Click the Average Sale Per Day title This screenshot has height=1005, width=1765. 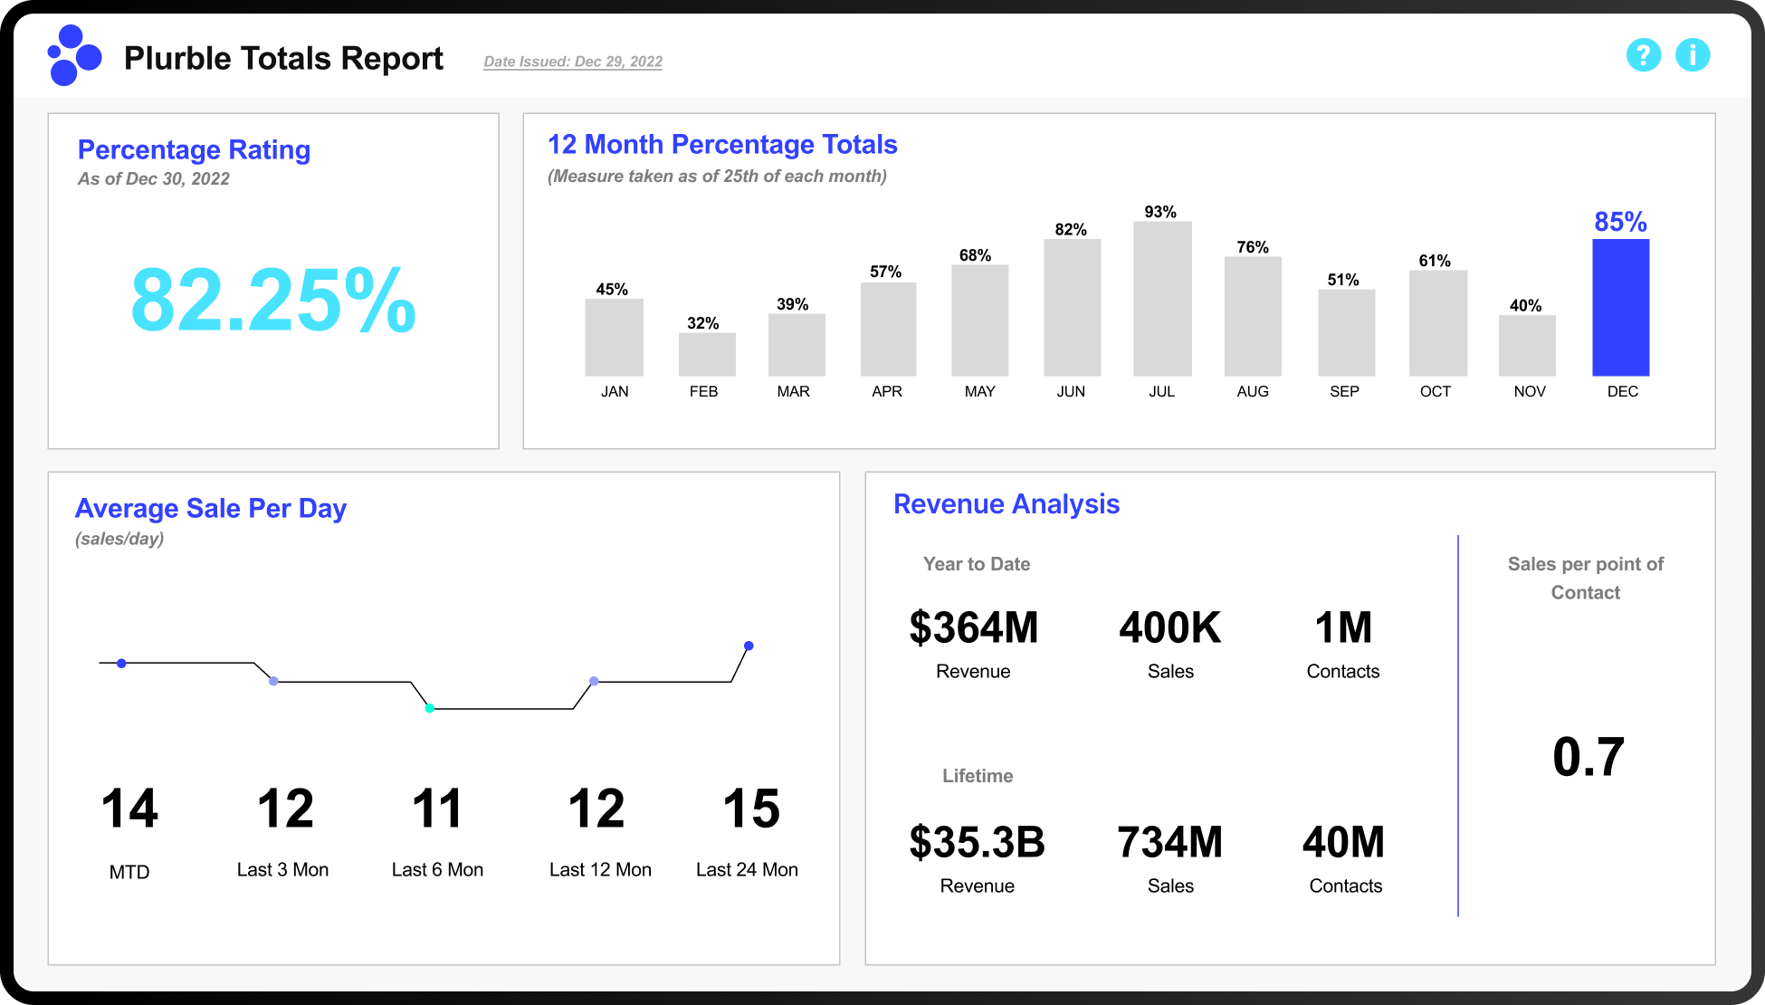[210, 509]
